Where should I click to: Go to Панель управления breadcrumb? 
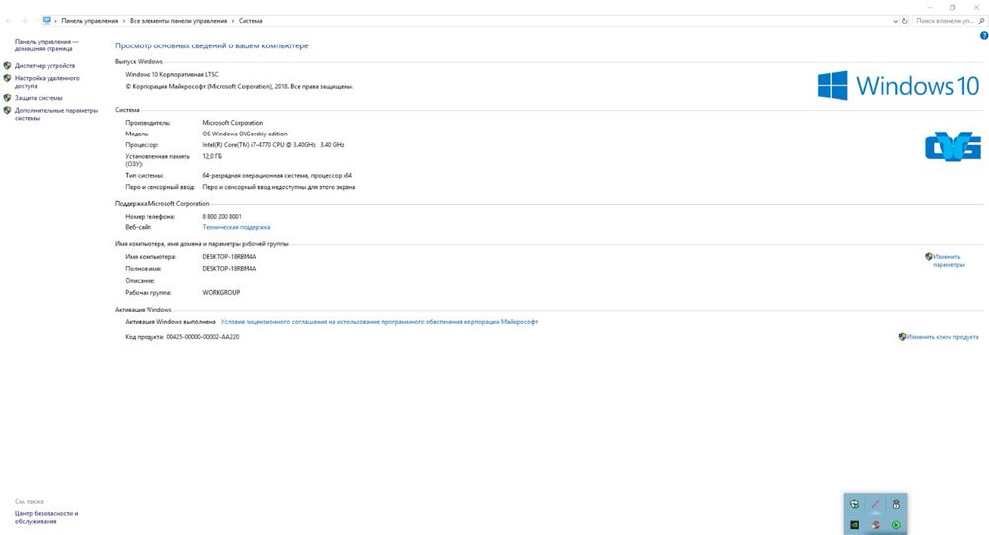(x=89, y=21)
